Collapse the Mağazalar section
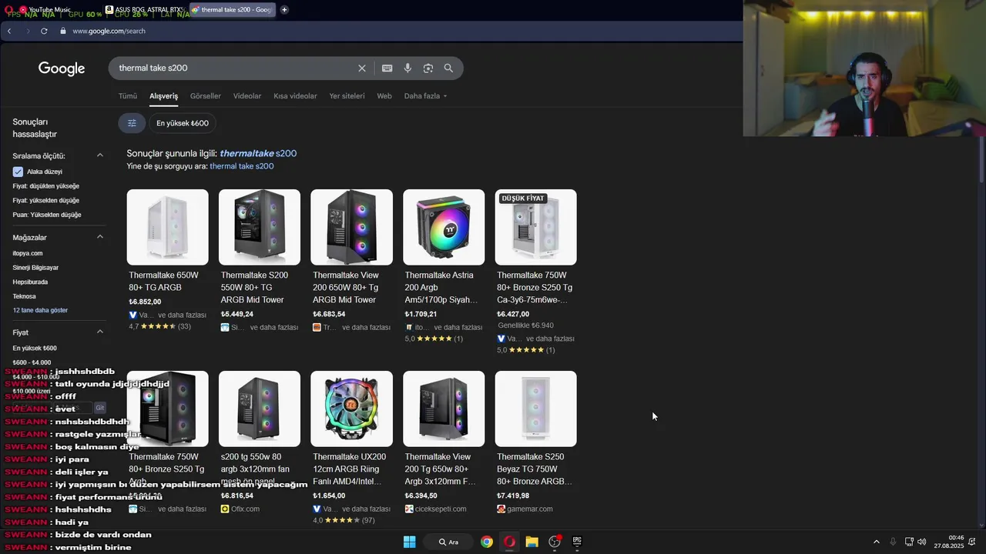This screenshot has width=986, height=554. [99, 237]
